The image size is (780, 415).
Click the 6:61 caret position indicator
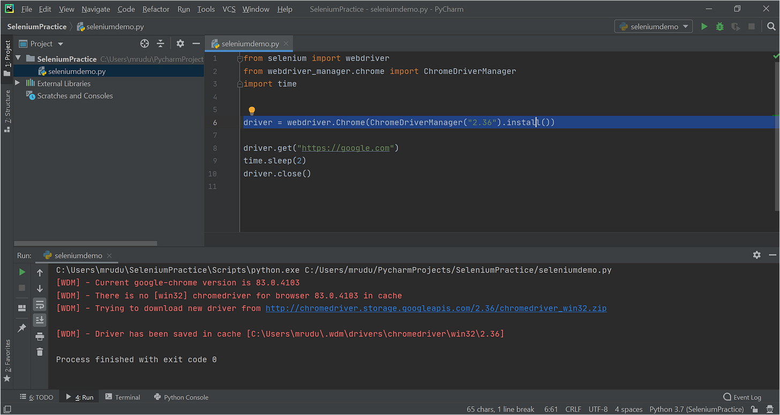coord(551,409)
